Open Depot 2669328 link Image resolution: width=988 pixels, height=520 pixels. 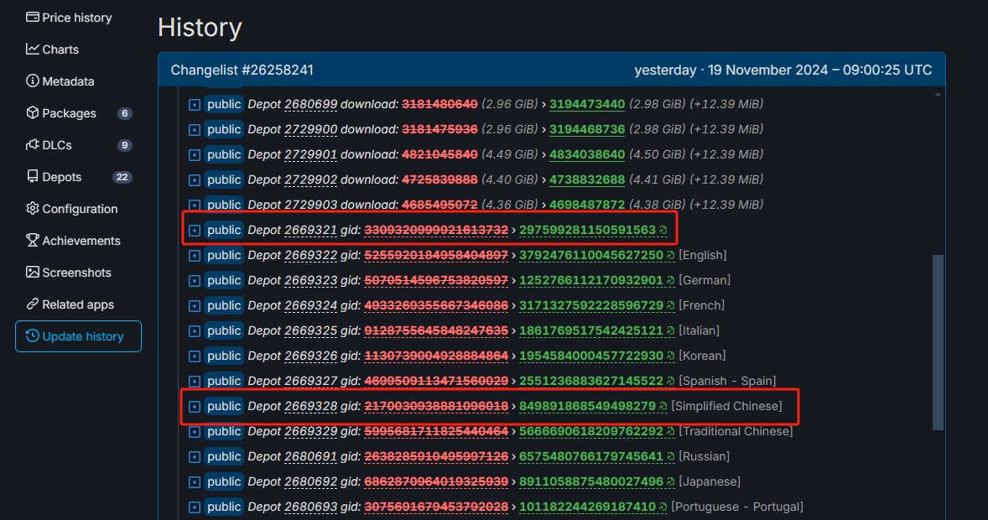310,406
